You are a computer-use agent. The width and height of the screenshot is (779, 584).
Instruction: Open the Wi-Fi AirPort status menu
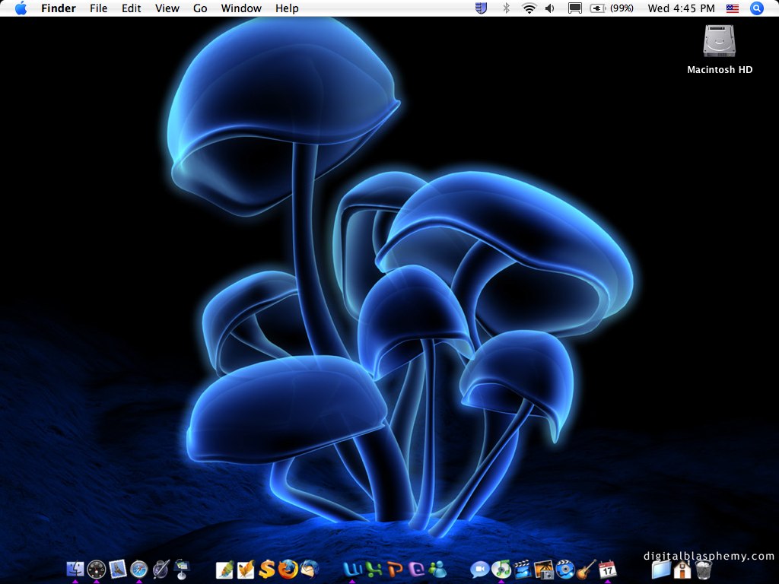(529, 8)
